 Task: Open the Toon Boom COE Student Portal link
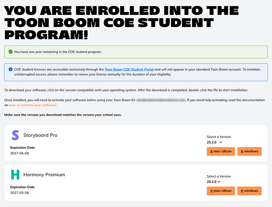point(129,69)
